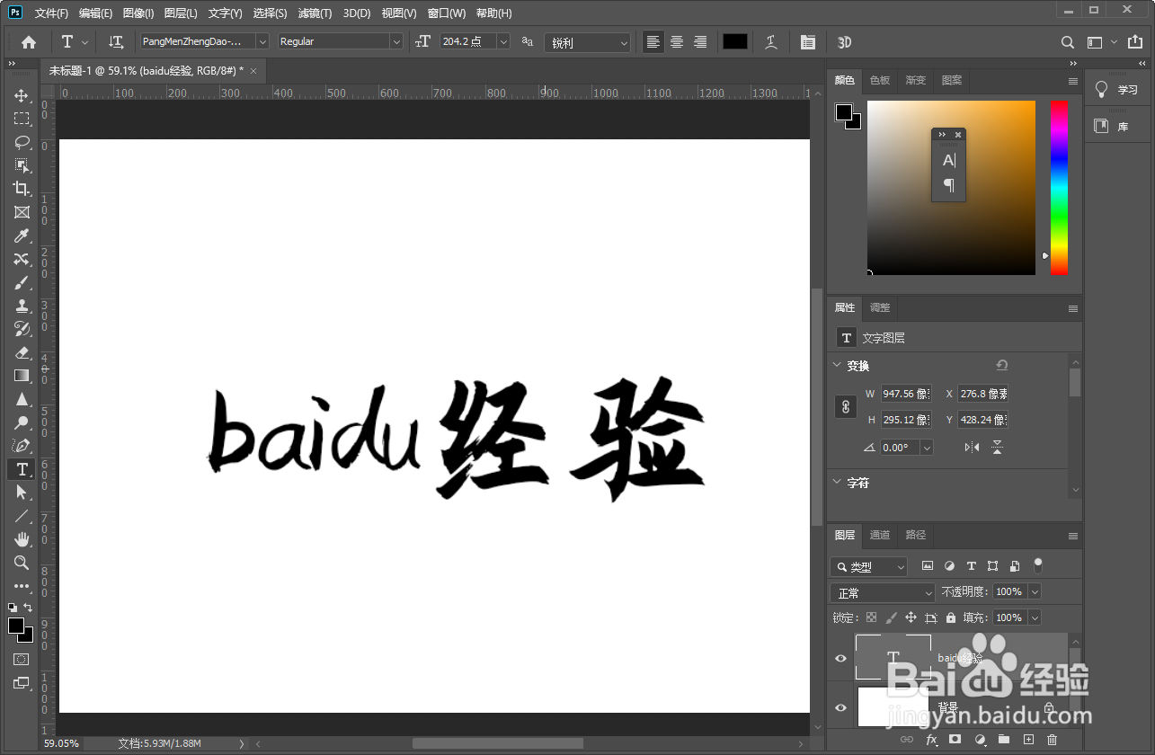Open the font size dropdown
This screenshot has width=1155, height=755.
point(503,41)
